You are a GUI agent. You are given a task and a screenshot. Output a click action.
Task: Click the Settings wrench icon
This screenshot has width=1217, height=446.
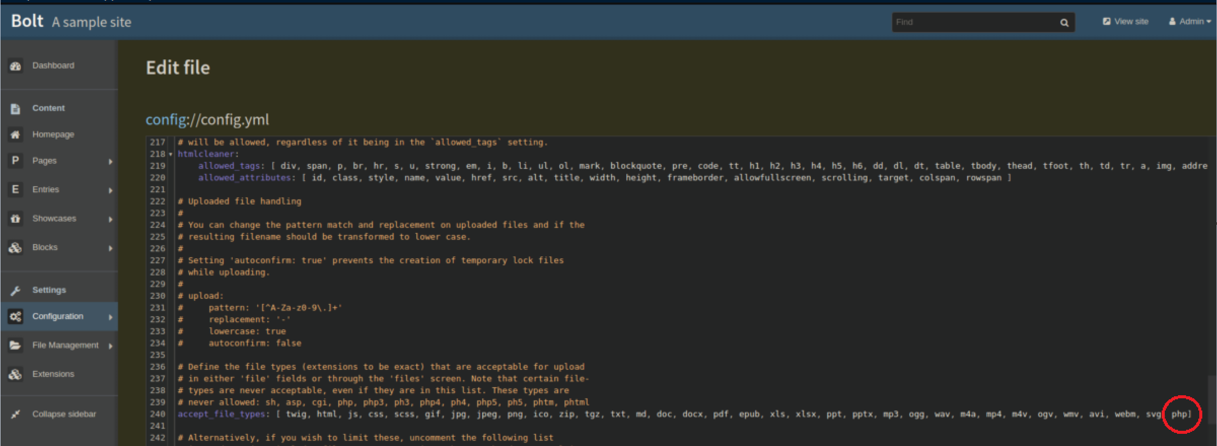(x=15, y=290)
